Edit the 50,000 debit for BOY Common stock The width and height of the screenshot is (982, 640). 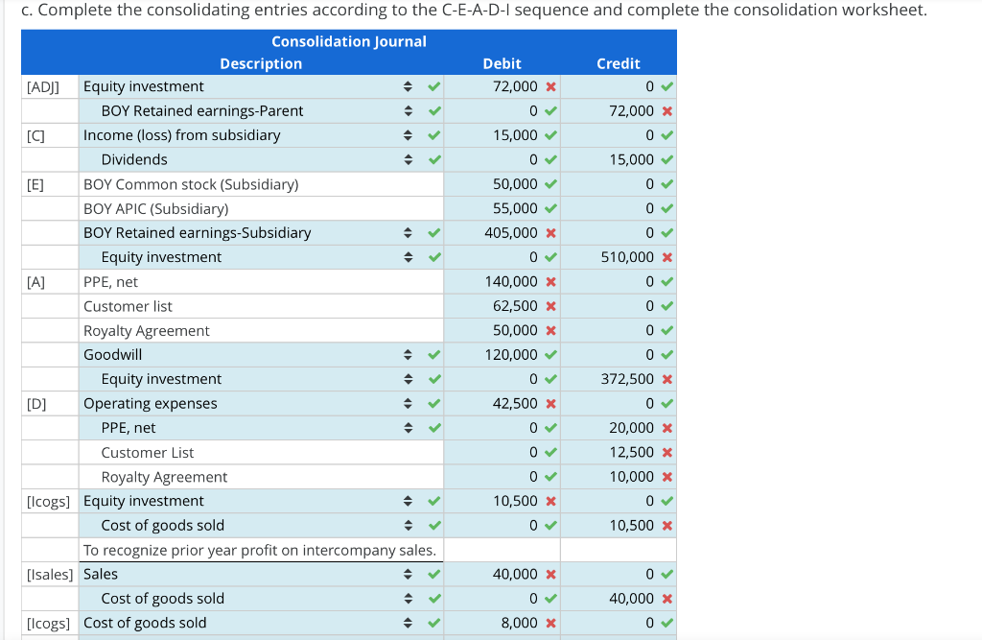point(503,184)
